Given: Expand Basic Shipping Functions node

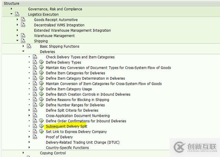Looking at the screenshot, I should tap(23, 46).
